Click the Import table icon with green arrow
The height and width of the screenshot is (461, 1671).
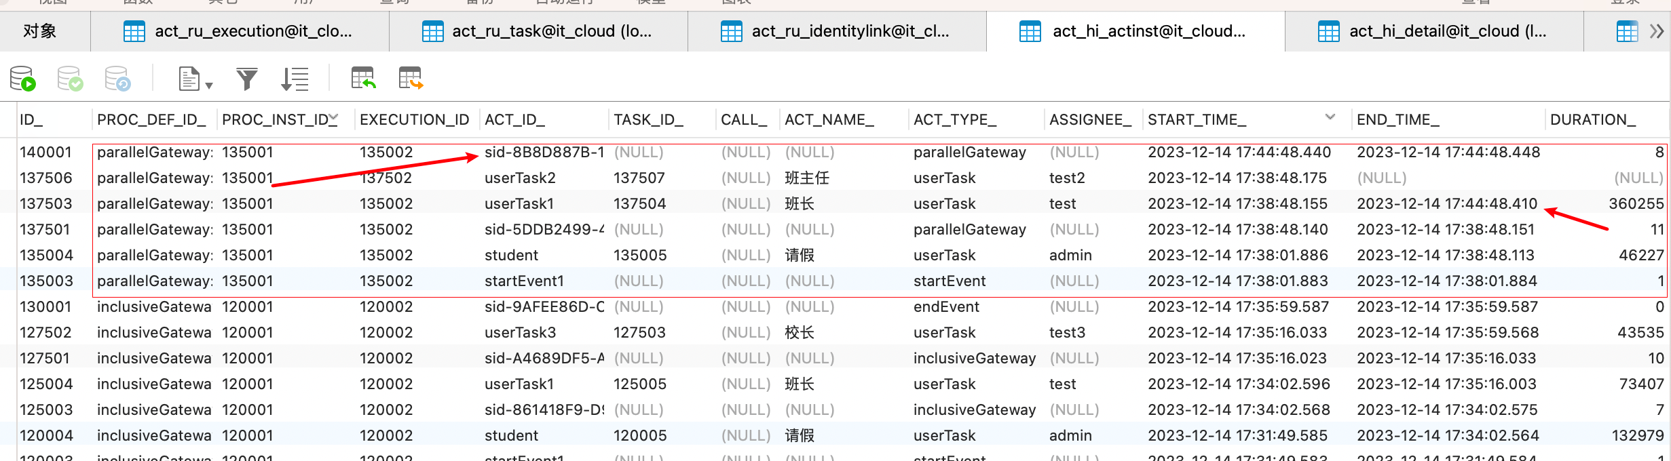pos(363,79)
